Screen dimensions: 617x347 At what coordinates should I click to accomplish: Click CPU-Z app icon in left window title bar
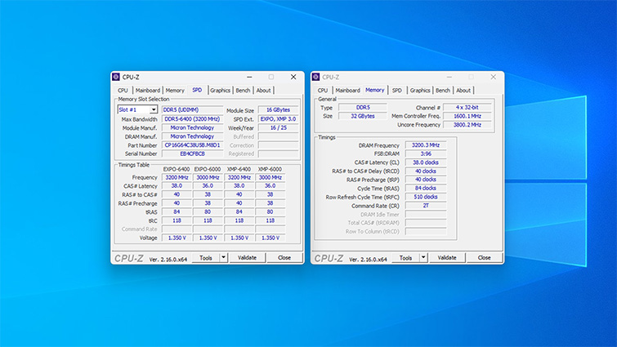click(x=116, y=77)
